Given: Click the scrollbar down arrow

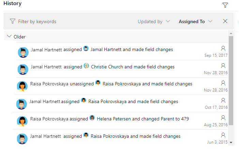Looking at the screenshot, I should pos(231,142).
